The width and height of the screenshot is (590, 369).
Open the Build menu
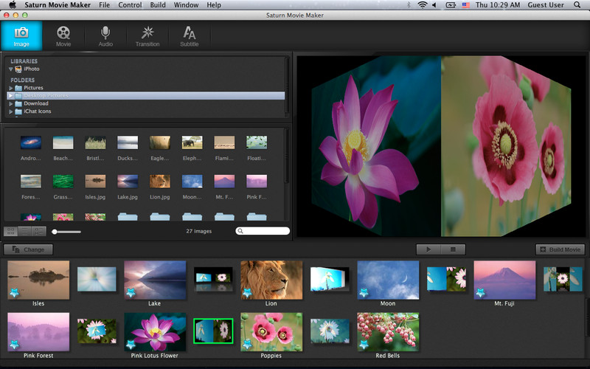click(157, 5)
